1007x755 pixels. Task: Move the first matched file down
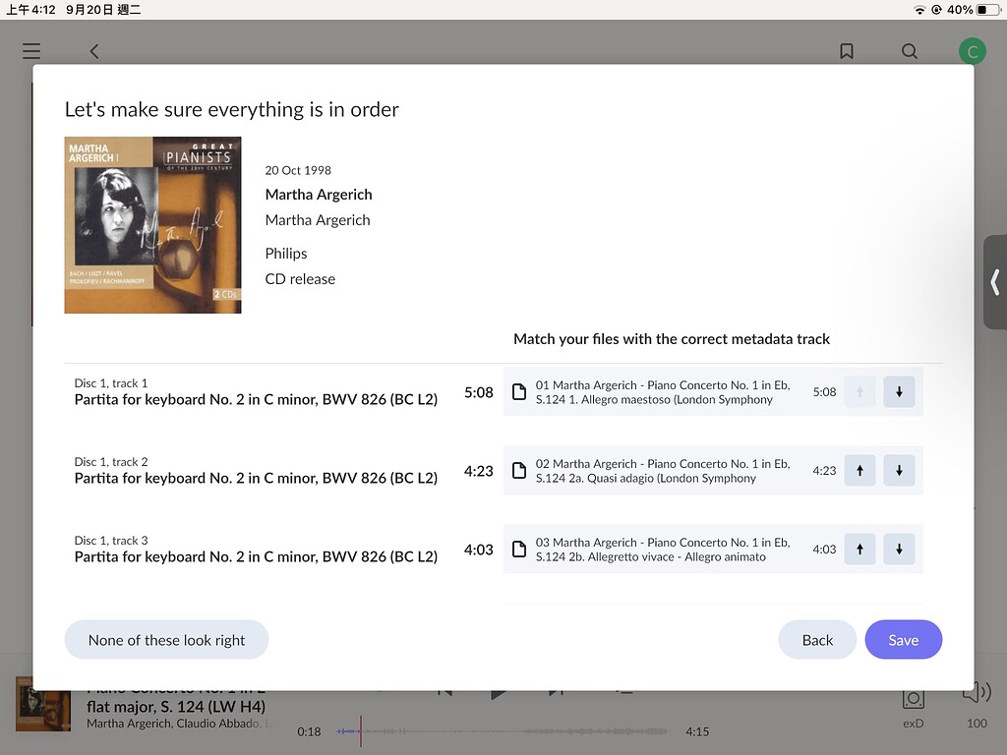[x=899, y=391]
